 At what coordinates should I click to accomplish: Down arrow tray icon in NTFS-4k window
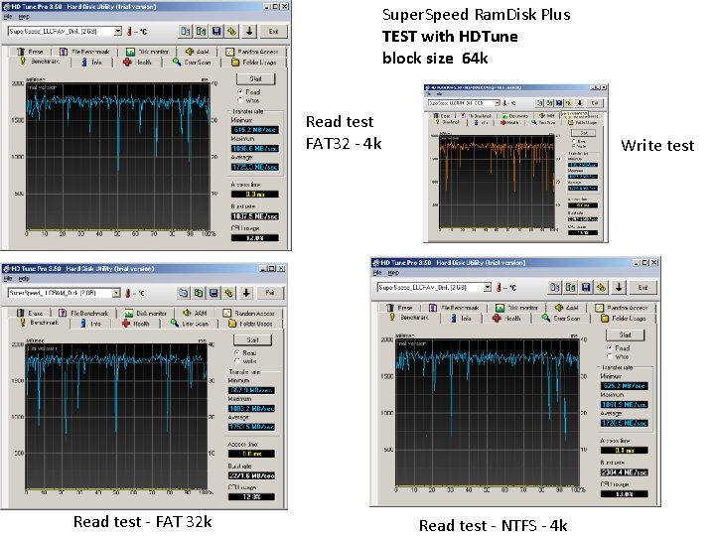pyautogui.click(x=619, y=287)
